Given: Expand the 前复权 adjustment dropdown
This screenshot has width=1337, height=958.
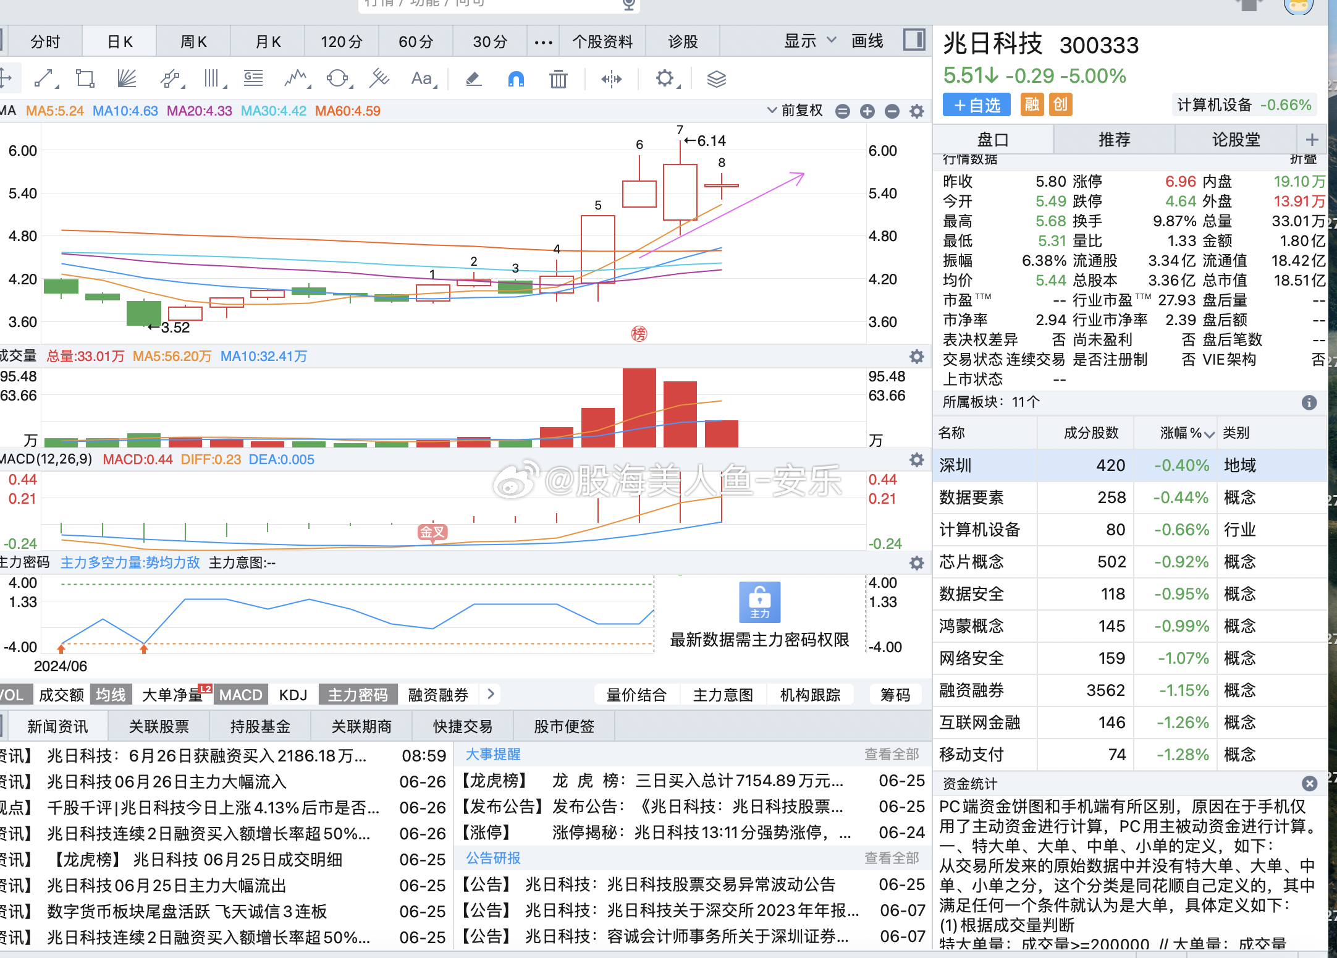Looking at the screenshot, I should pyautogui.click(x=796, y=111).
